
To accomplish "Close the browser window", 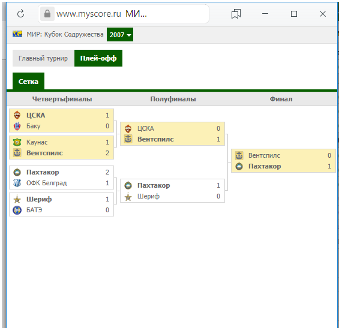I will tap(323, 14).
